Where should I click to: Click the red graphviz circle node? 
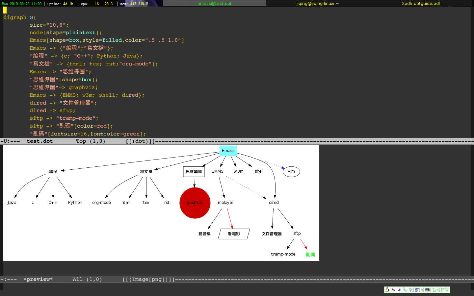coord(195,203)
